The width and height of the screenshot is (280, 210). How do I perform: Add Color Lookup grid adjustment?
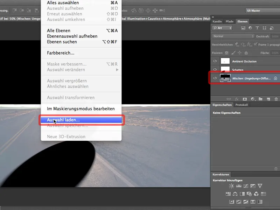[x=264, y=194]
